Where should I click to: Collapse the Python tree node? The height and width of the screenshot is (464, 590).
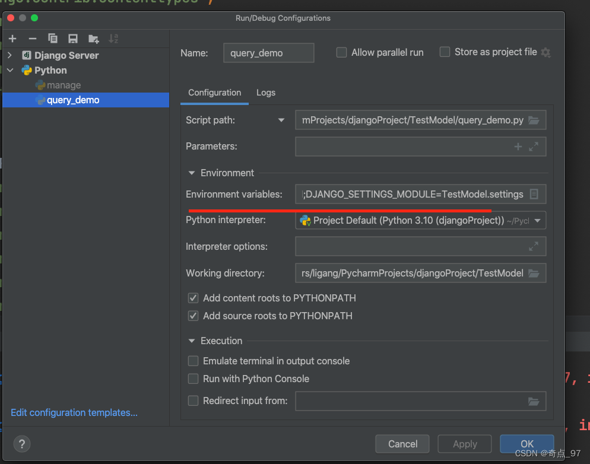click(x=10, y=71)
